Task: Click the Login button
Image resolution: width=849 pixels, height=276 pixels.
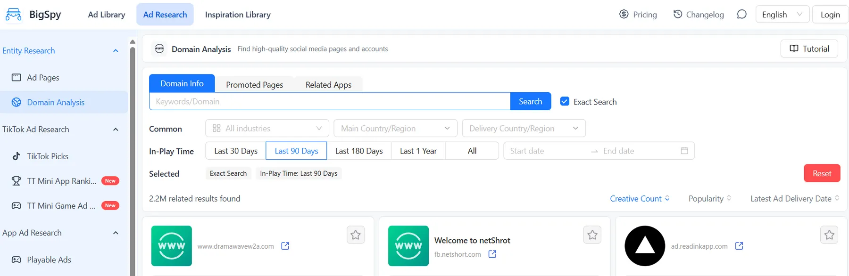Action: (x=830, y=15)
